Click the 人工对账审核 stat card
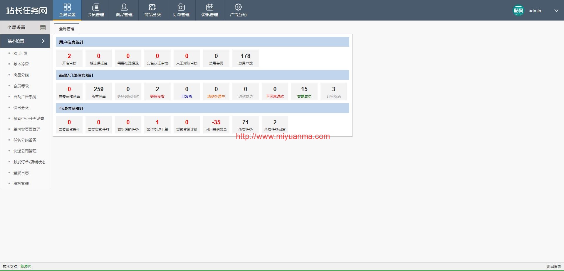The image size is (564, 271). 187,58
